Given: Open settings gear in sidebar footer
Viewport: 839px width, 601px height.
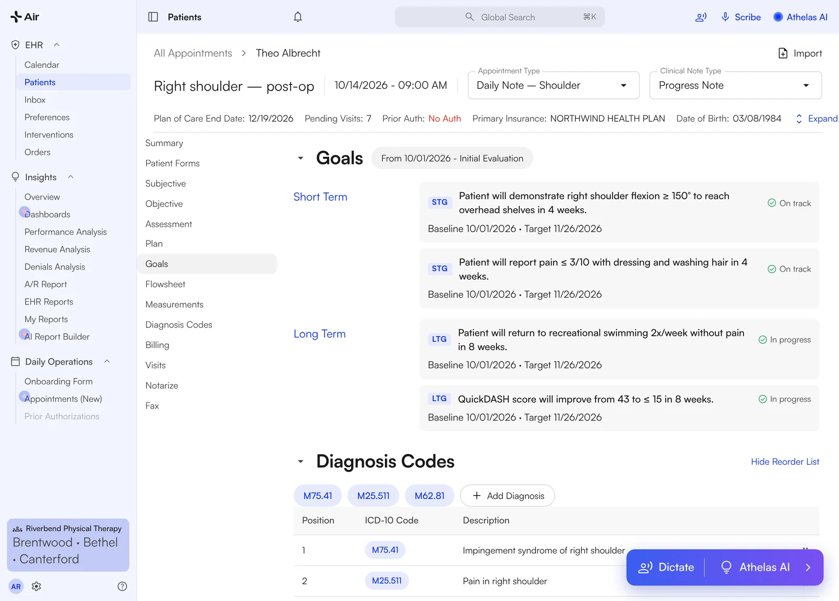Looking at the screenshot, I should point(36,586).
